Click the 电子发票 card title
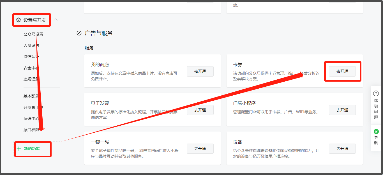Screen dimensions: 383x175 point(100,103)
